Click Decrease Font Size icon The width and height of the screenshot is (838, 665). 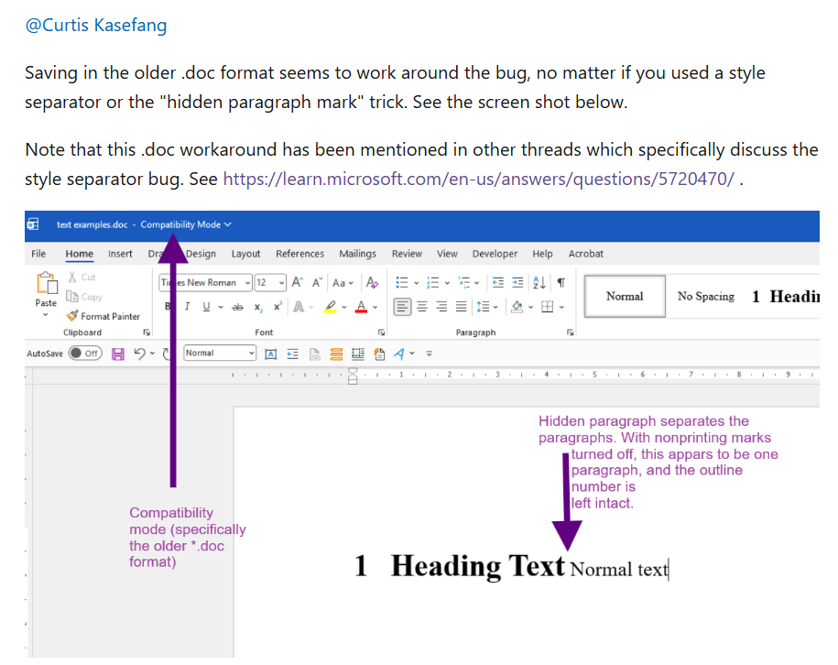pyautogui.click(x=318, y=282)
